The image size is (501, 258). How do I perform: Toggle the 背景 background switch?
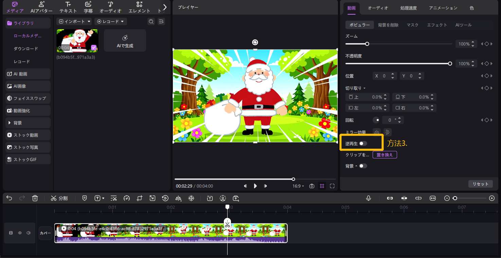[x=363, y=166]
